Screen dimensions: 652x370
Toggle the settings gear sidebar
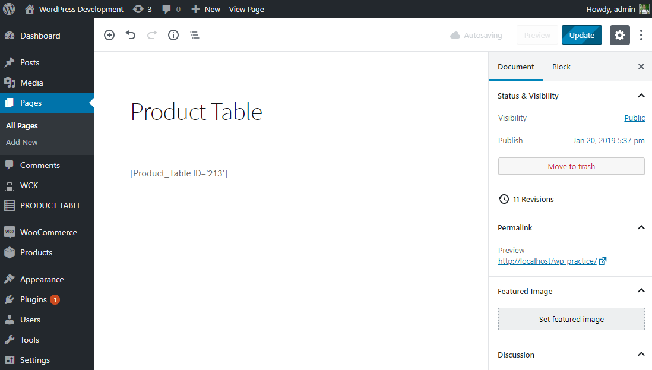click(x=619, y=35)
